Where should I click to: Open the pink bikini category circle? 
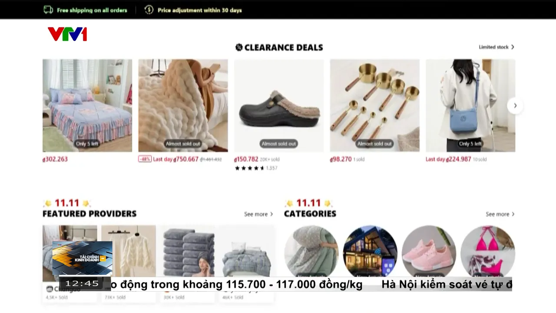tap(488, 252)
